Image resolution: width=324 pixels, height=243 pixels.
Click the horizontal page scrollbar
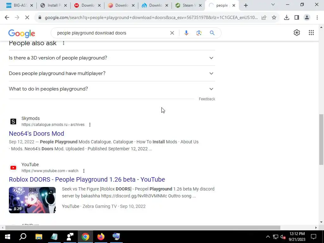tap(143, 227)
